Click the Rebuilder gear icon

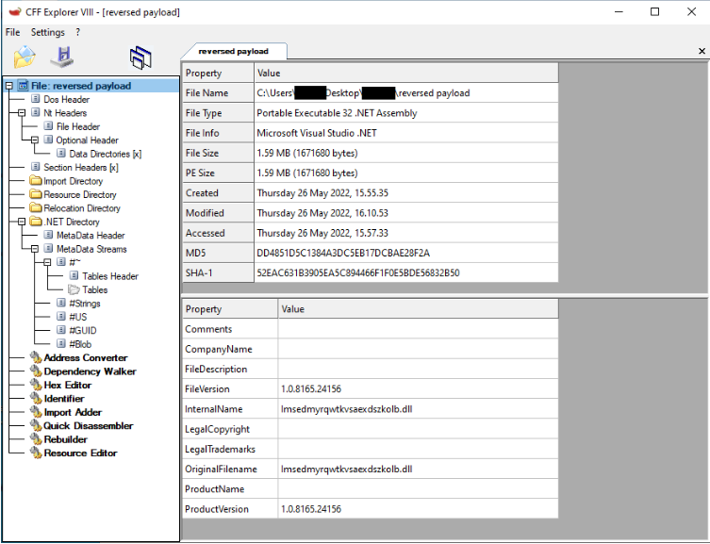pyautogui.click(x=36, y=439)
